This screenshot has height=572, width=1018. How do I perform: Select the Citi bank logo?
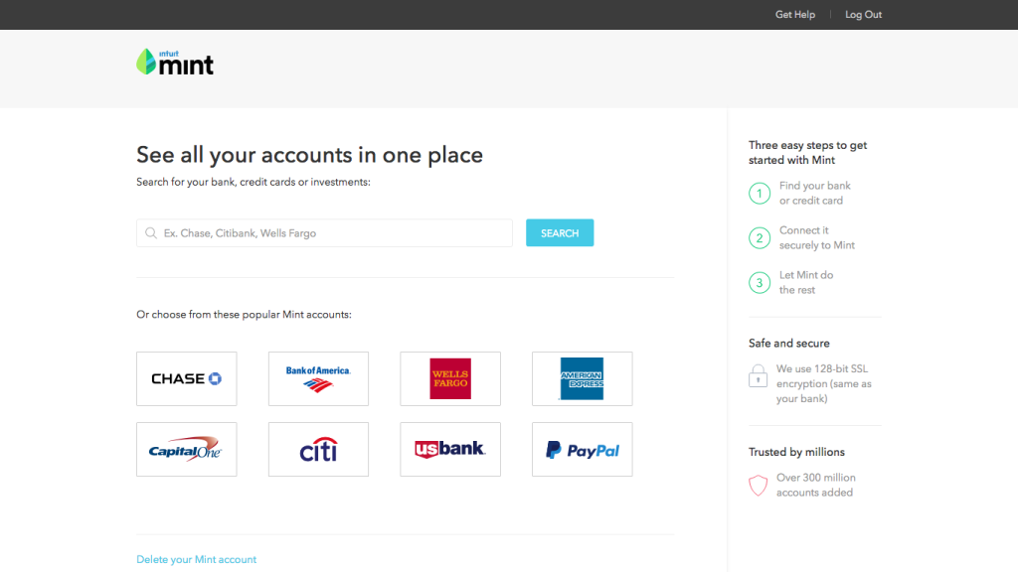tap(318, 450)
